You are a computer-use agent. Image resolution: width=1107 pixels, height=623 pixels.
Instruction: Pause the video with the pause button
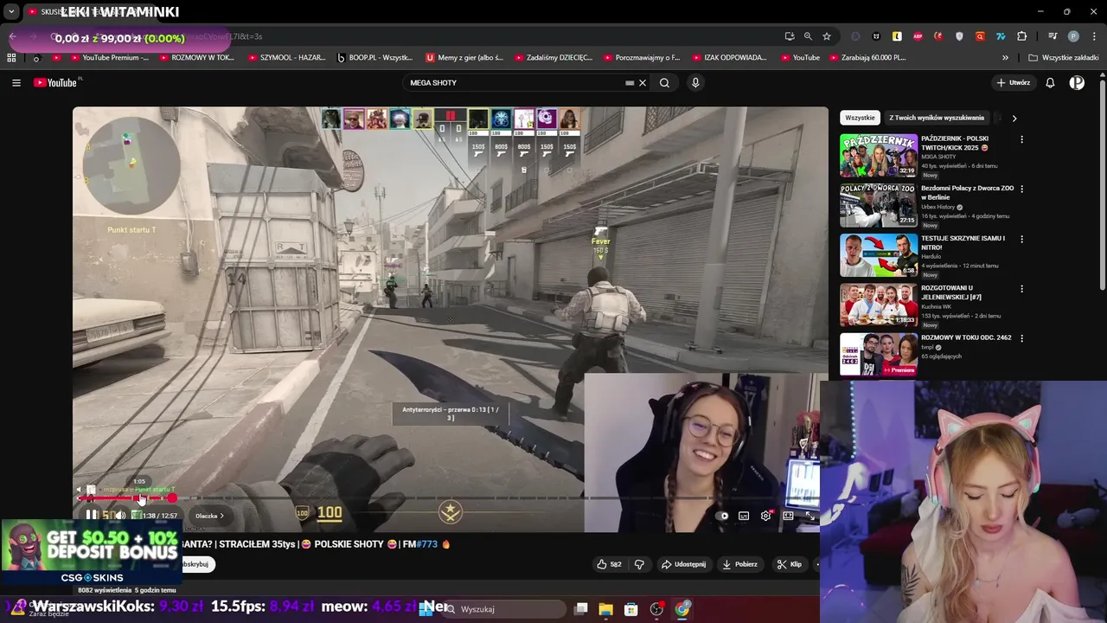(x=92, y=516)
